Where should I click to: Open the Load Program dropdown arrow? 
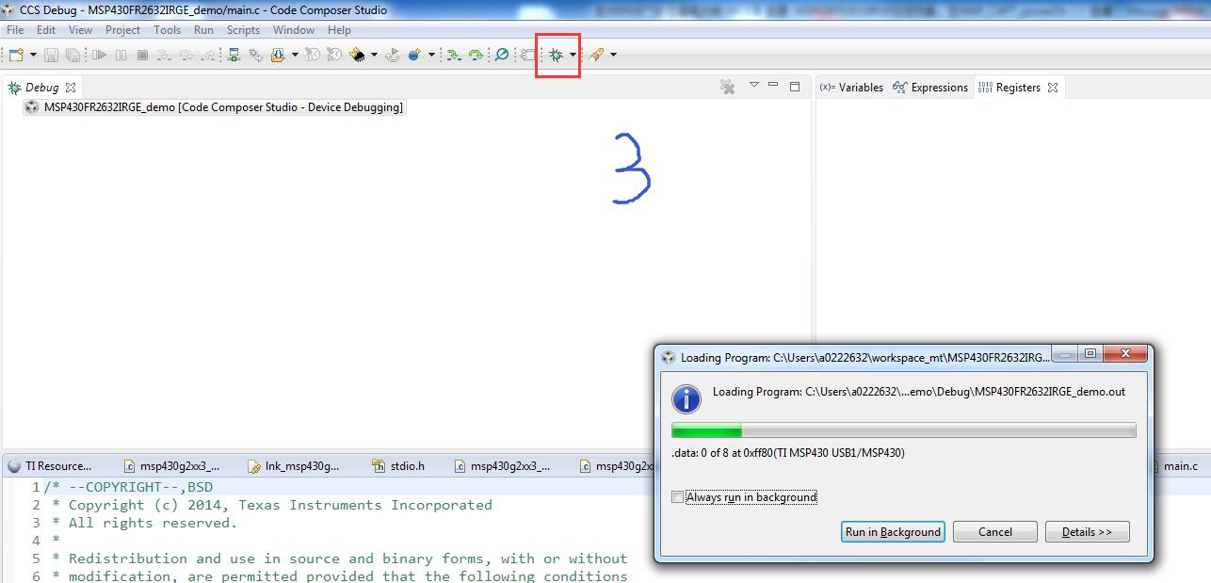[x=295, y=56]
